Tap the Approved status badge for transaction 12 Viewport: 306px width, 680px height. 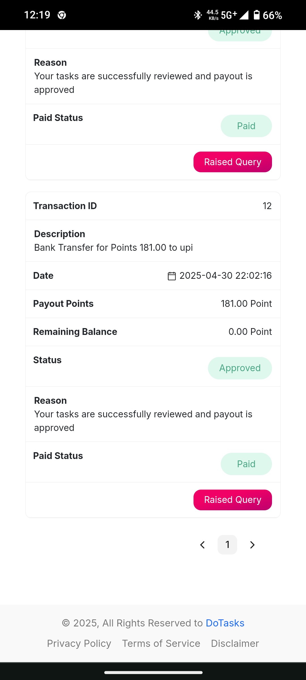(240, 368)
